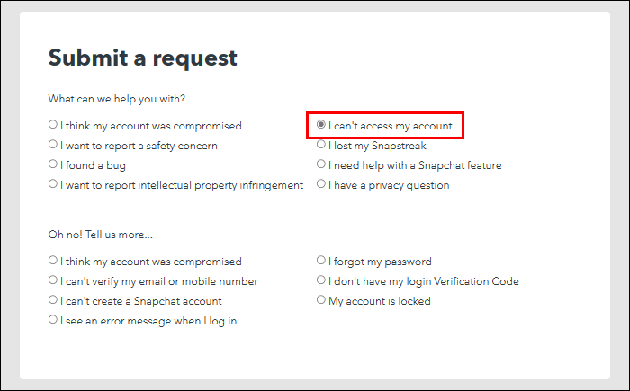This screenshot has width=630, height=391.
Task: Pick the 'I have a privacy question' option
Action: pyautogui.click(x=321, y=184)
